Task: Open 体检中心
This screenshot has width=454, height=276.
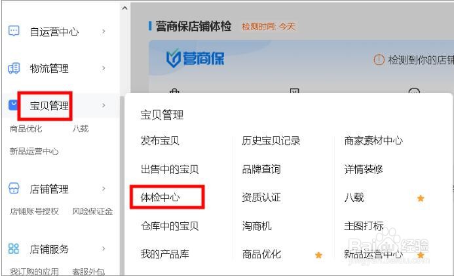Action: point(160,197)
